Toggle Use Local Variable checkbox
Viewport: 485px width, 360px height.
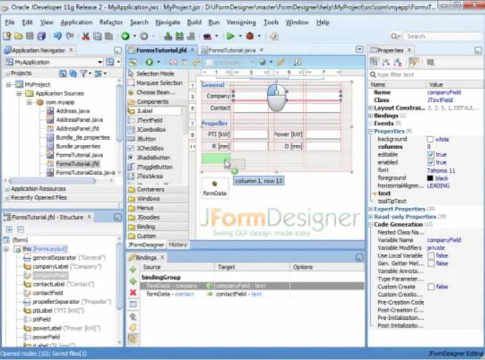click(431, 256)
